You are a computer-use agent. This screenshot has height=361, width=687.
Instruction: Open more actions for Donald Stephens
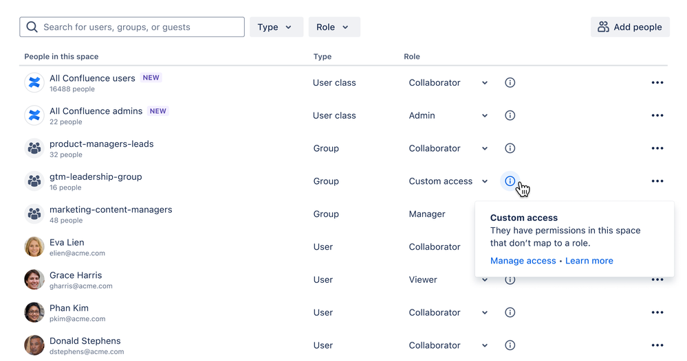coord(657,345)
